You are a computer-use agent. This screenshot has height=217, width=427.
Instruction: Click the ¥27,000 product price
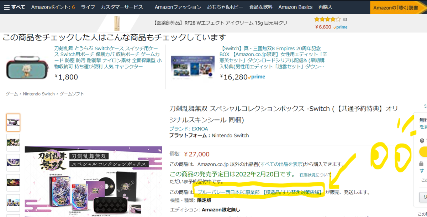197,154
